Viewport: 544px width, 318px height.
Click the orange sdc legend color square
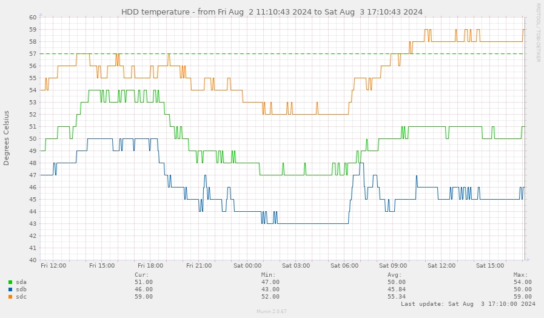[x=10, y=297]
